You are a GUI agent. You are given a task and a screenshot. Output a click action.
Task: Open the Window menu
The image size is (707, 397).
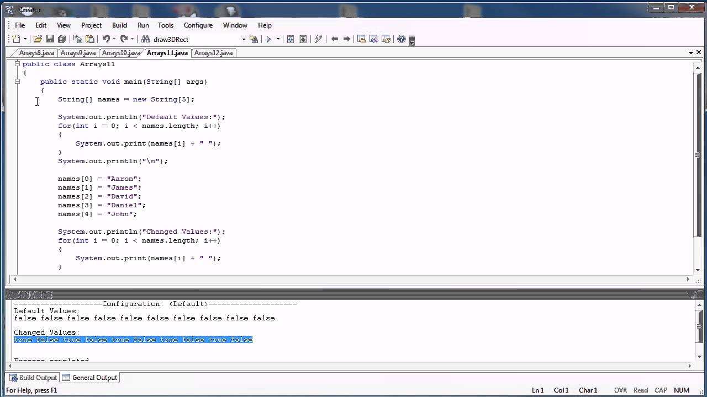(235, 25)
